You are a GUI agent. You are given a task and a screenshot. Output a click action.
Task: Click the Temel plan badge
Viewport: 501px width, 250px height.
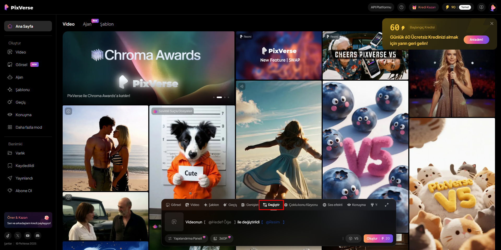465,7
